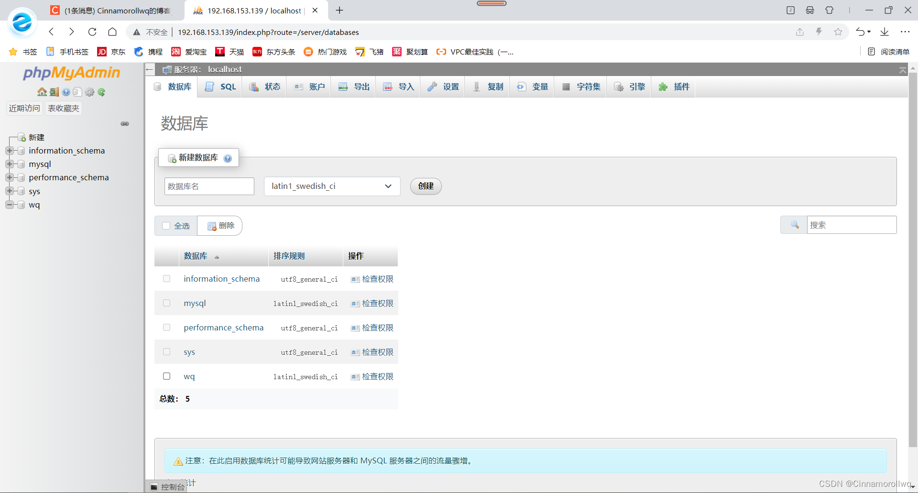Open 检查权限 link for performance_schema
Viewport: 918px width, 493px height.
pos(377,328)
